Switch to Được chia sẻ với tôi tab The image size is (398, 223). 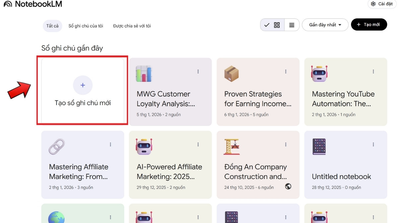pyautogui.click(x=132, y=26)
